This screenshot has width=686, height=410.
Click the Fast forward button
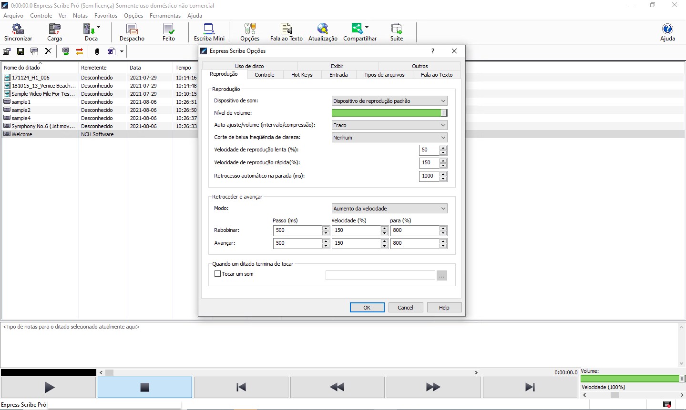pyautogui.click(x=434, y=388)
